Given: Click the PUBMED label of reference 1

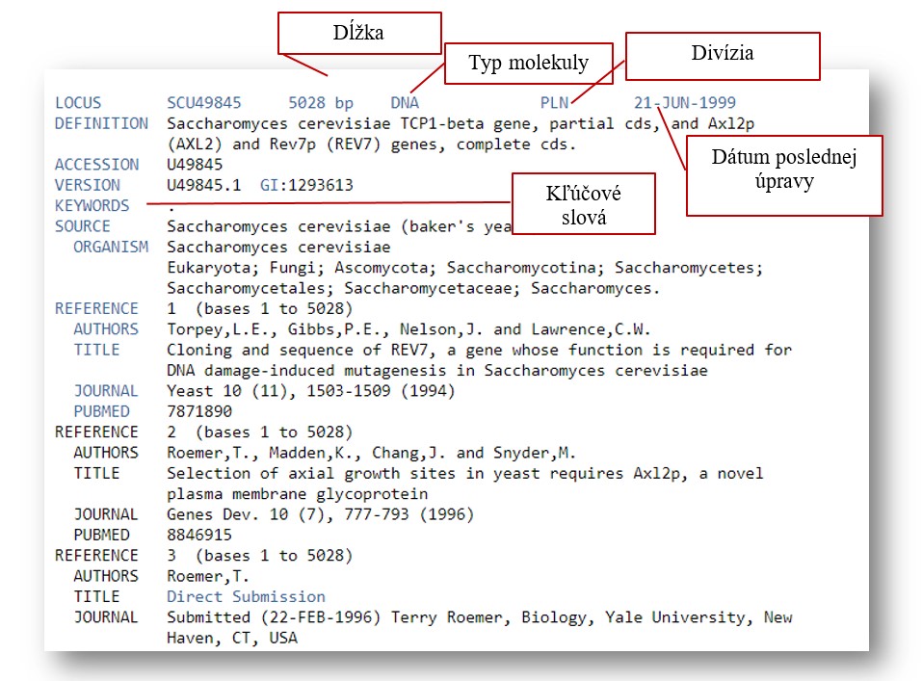Looking at the screenshot, I should 102,411.
